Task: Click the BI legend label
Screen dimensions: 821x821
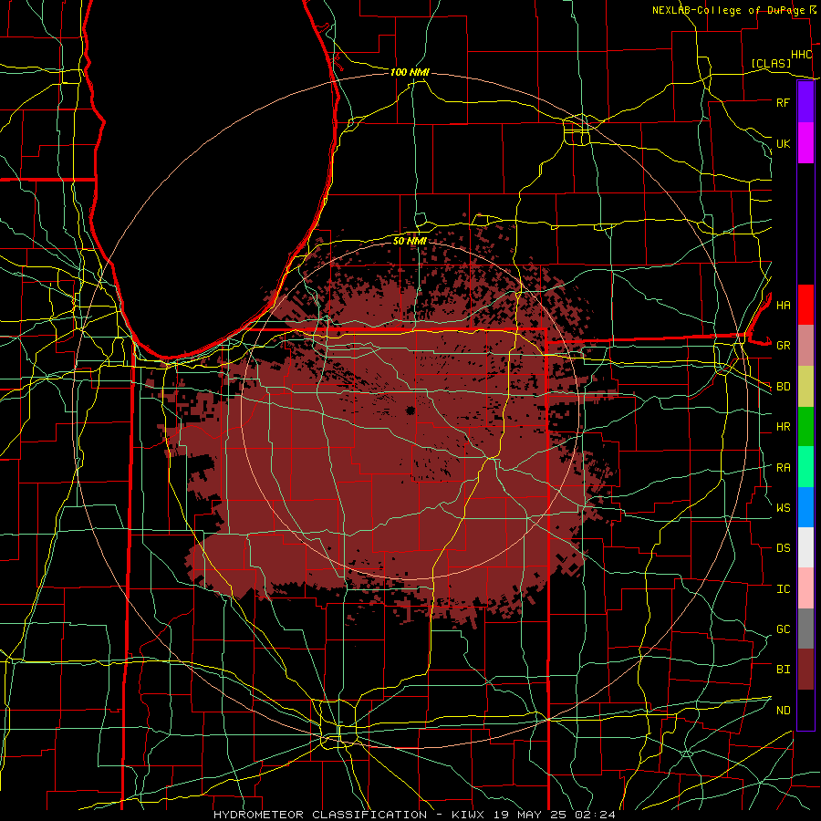Action: [783, 670]
